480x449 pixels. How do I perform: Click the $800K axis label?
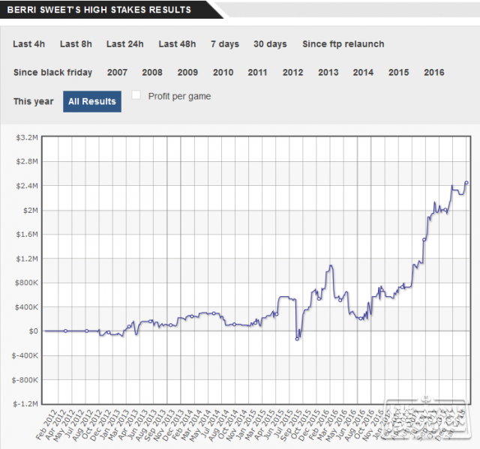pyautogui.click(x=26, y=283)
